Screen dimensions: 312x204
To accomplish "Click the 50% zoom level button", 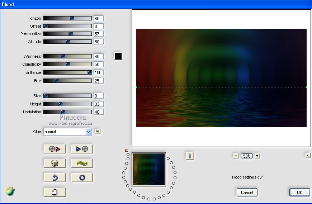I will 247,156.
